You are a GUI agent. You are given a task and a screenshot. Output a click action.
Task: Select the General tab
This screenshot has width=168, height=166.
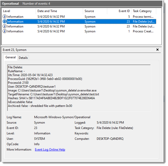(x=11, y=58)
